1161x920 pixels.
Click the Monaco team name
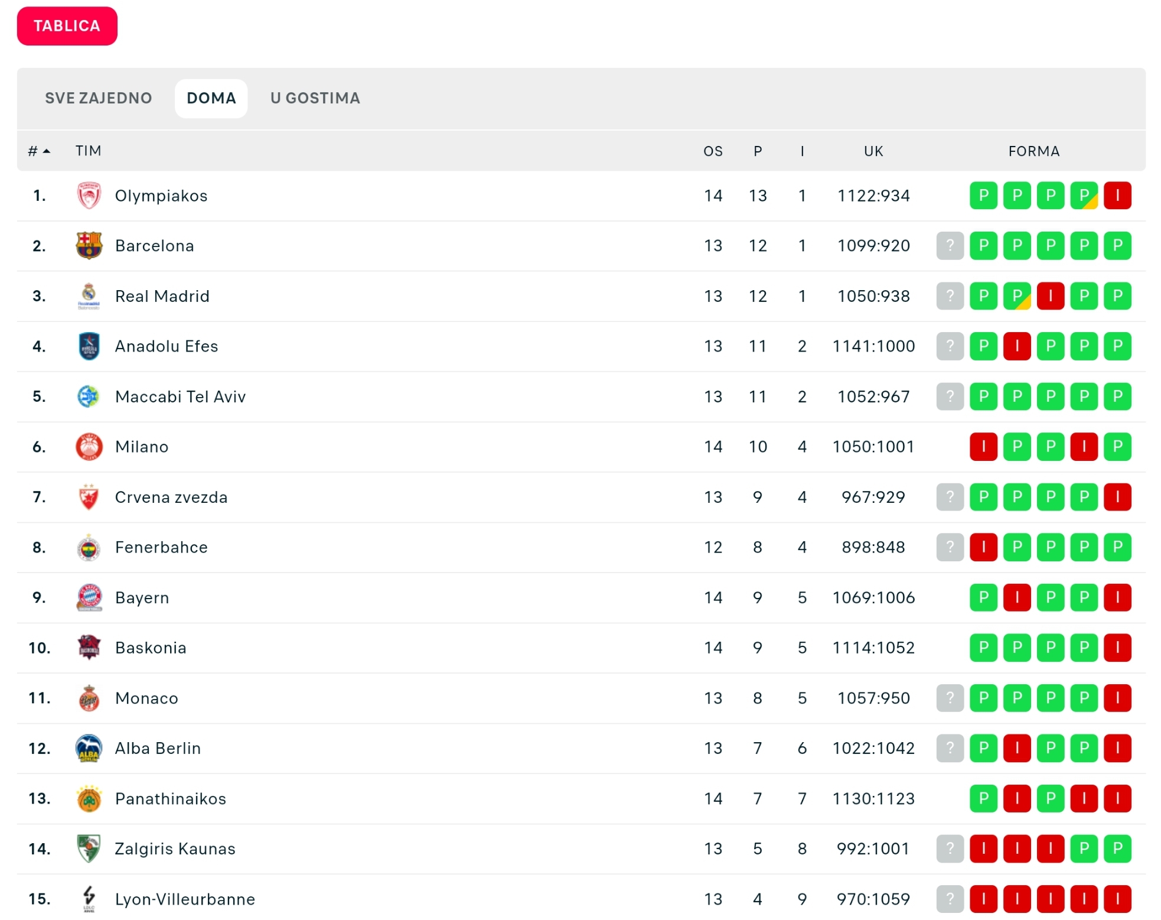click(x=146, y=698)
